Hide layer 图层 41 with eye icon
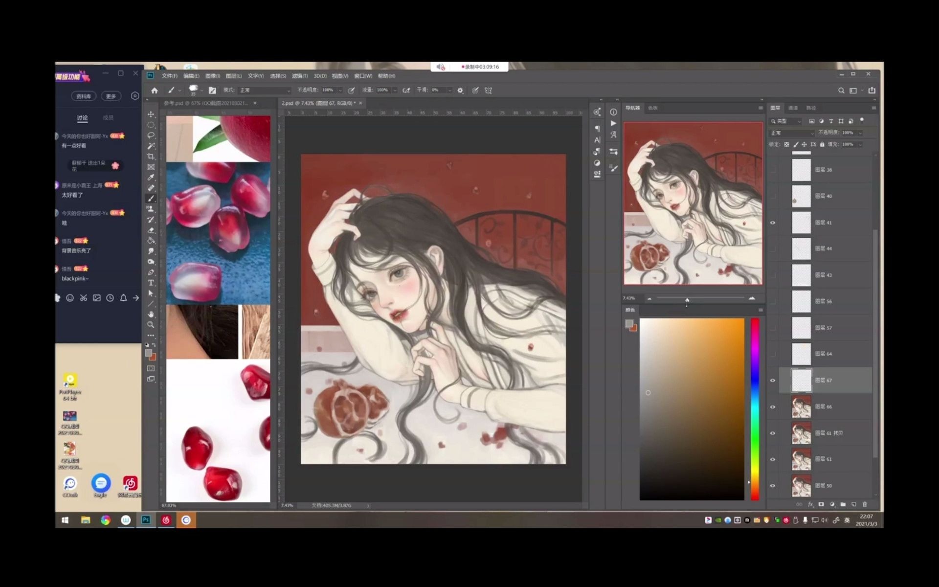 tap(773, 223)
